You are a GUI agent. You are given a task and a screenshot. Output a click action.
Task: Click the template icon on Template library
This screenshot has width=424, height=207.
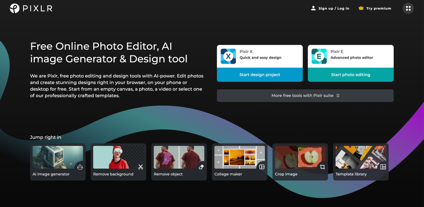(383, 167)
